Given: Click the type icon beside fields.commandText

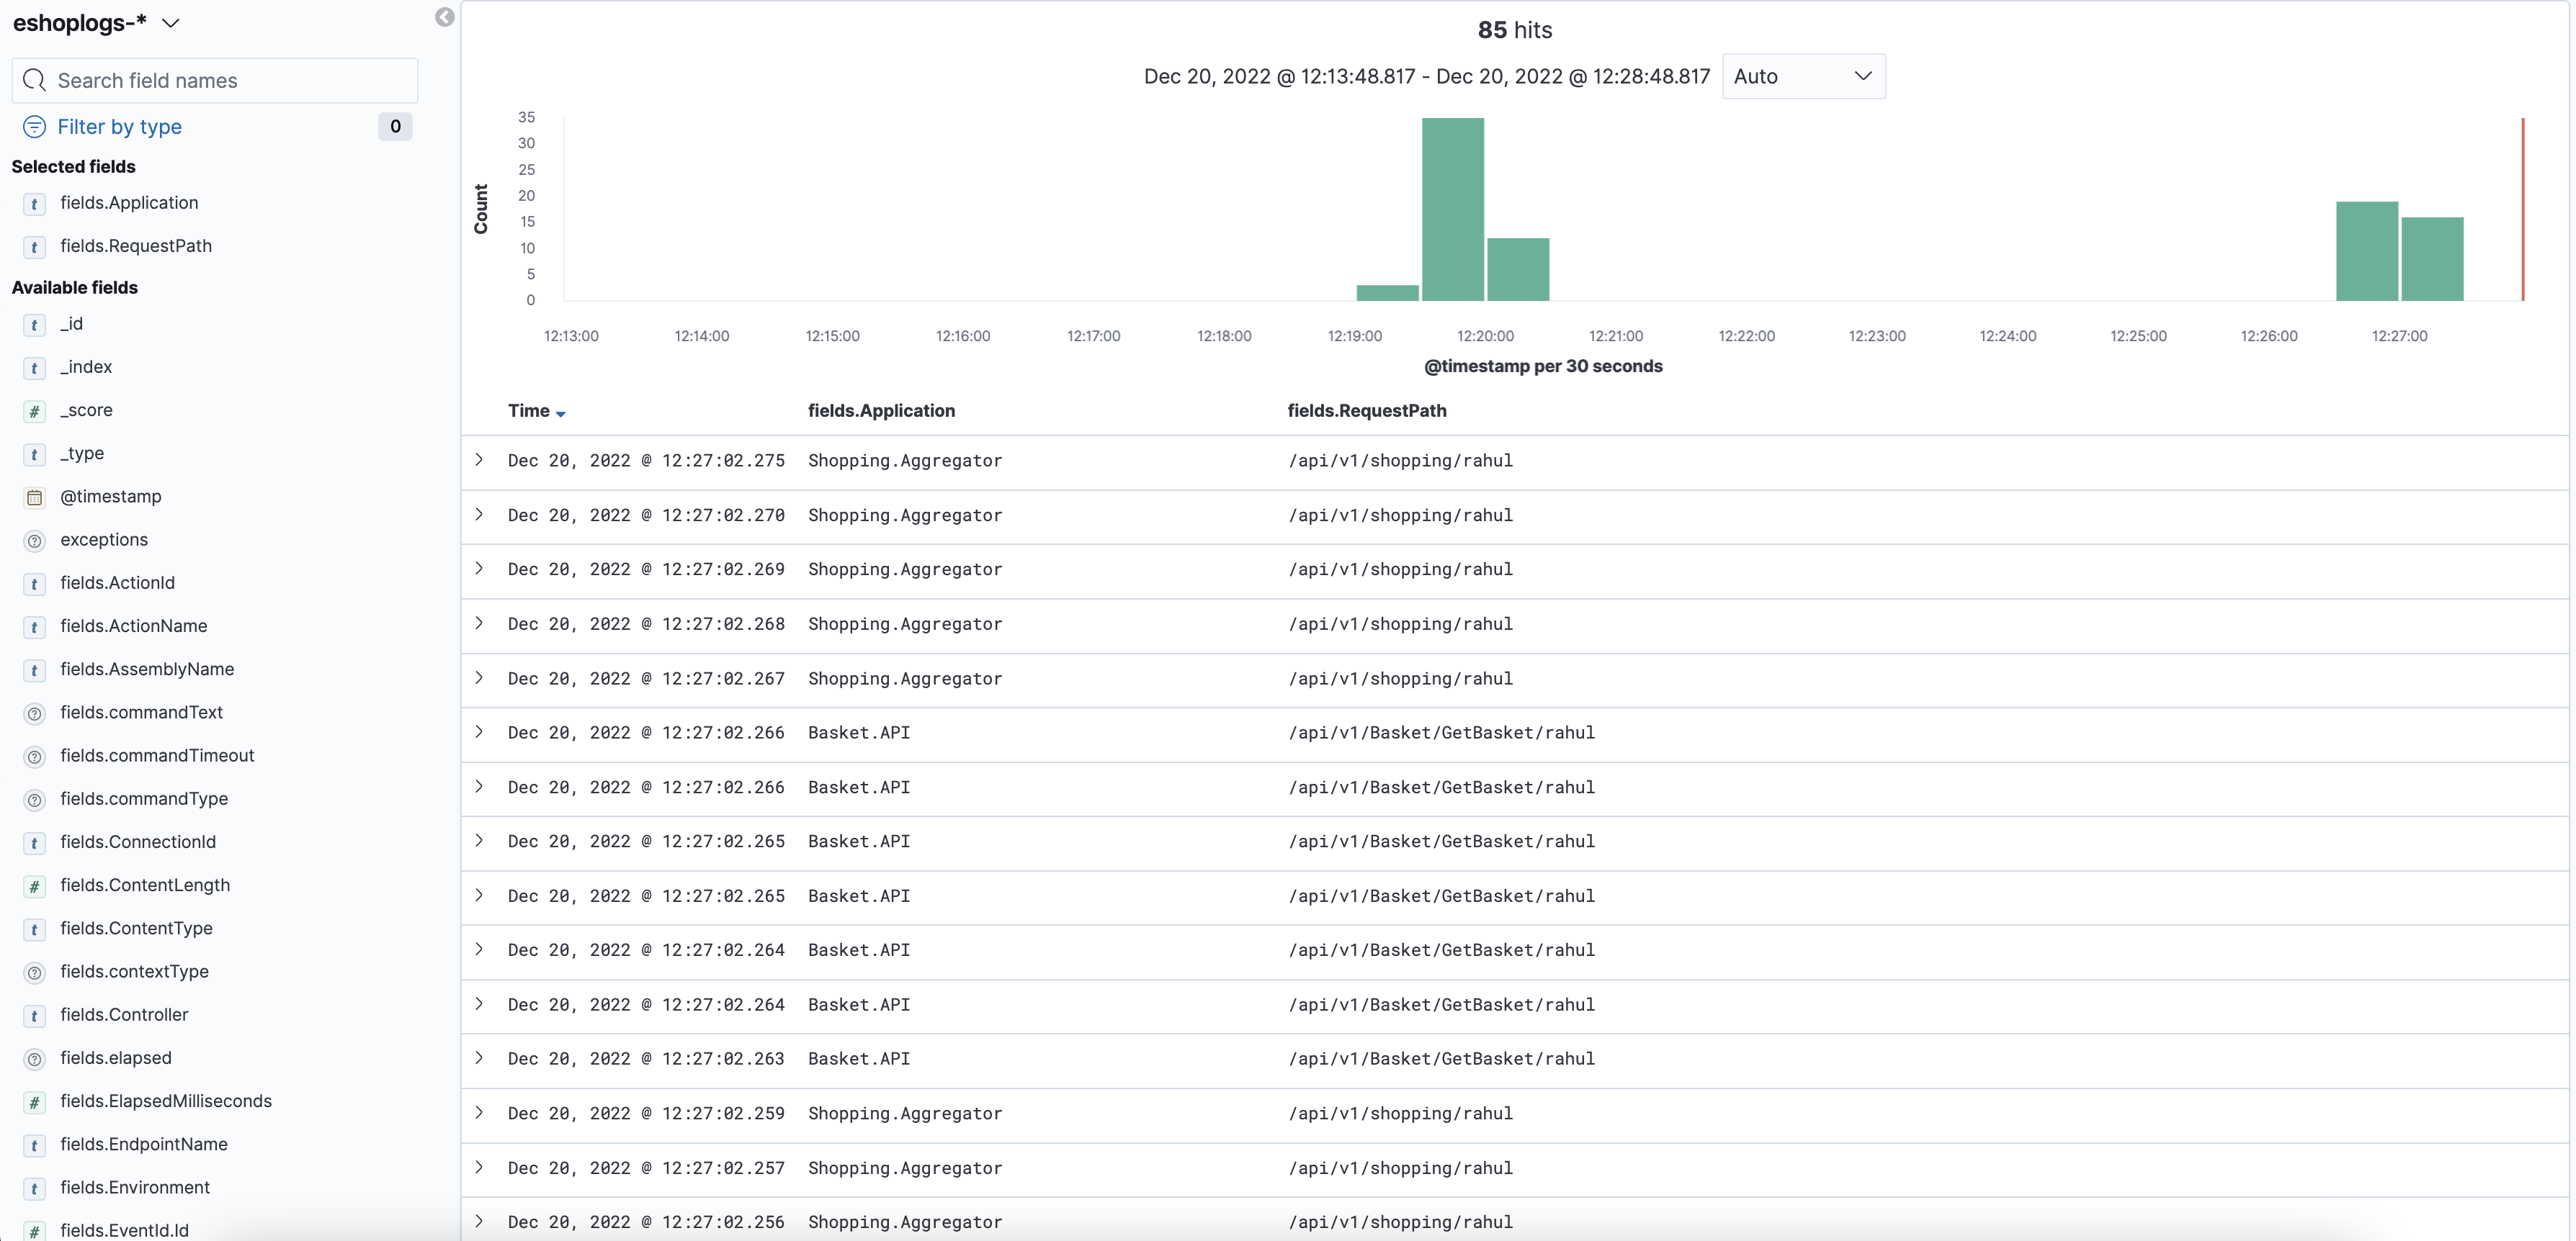Looking at the screenshot, I should click(34, 713).
